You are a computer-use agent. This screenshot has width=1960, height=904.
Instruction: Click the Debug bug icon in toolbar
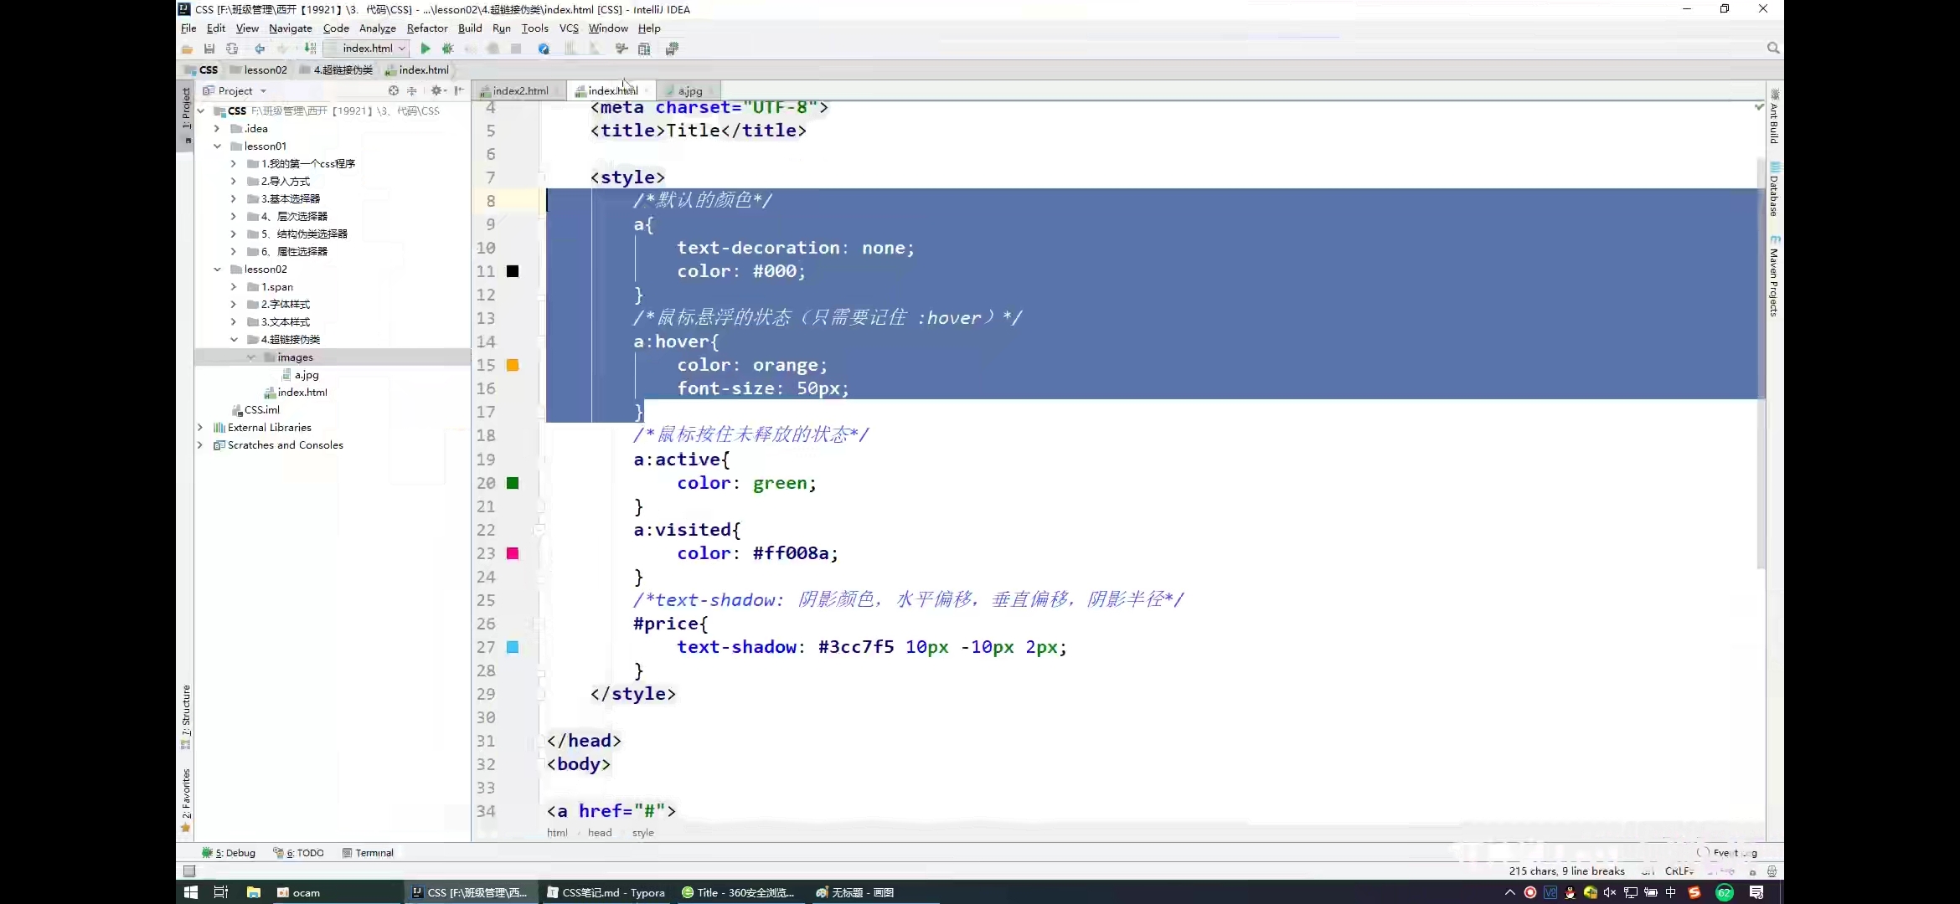point(448,49)
